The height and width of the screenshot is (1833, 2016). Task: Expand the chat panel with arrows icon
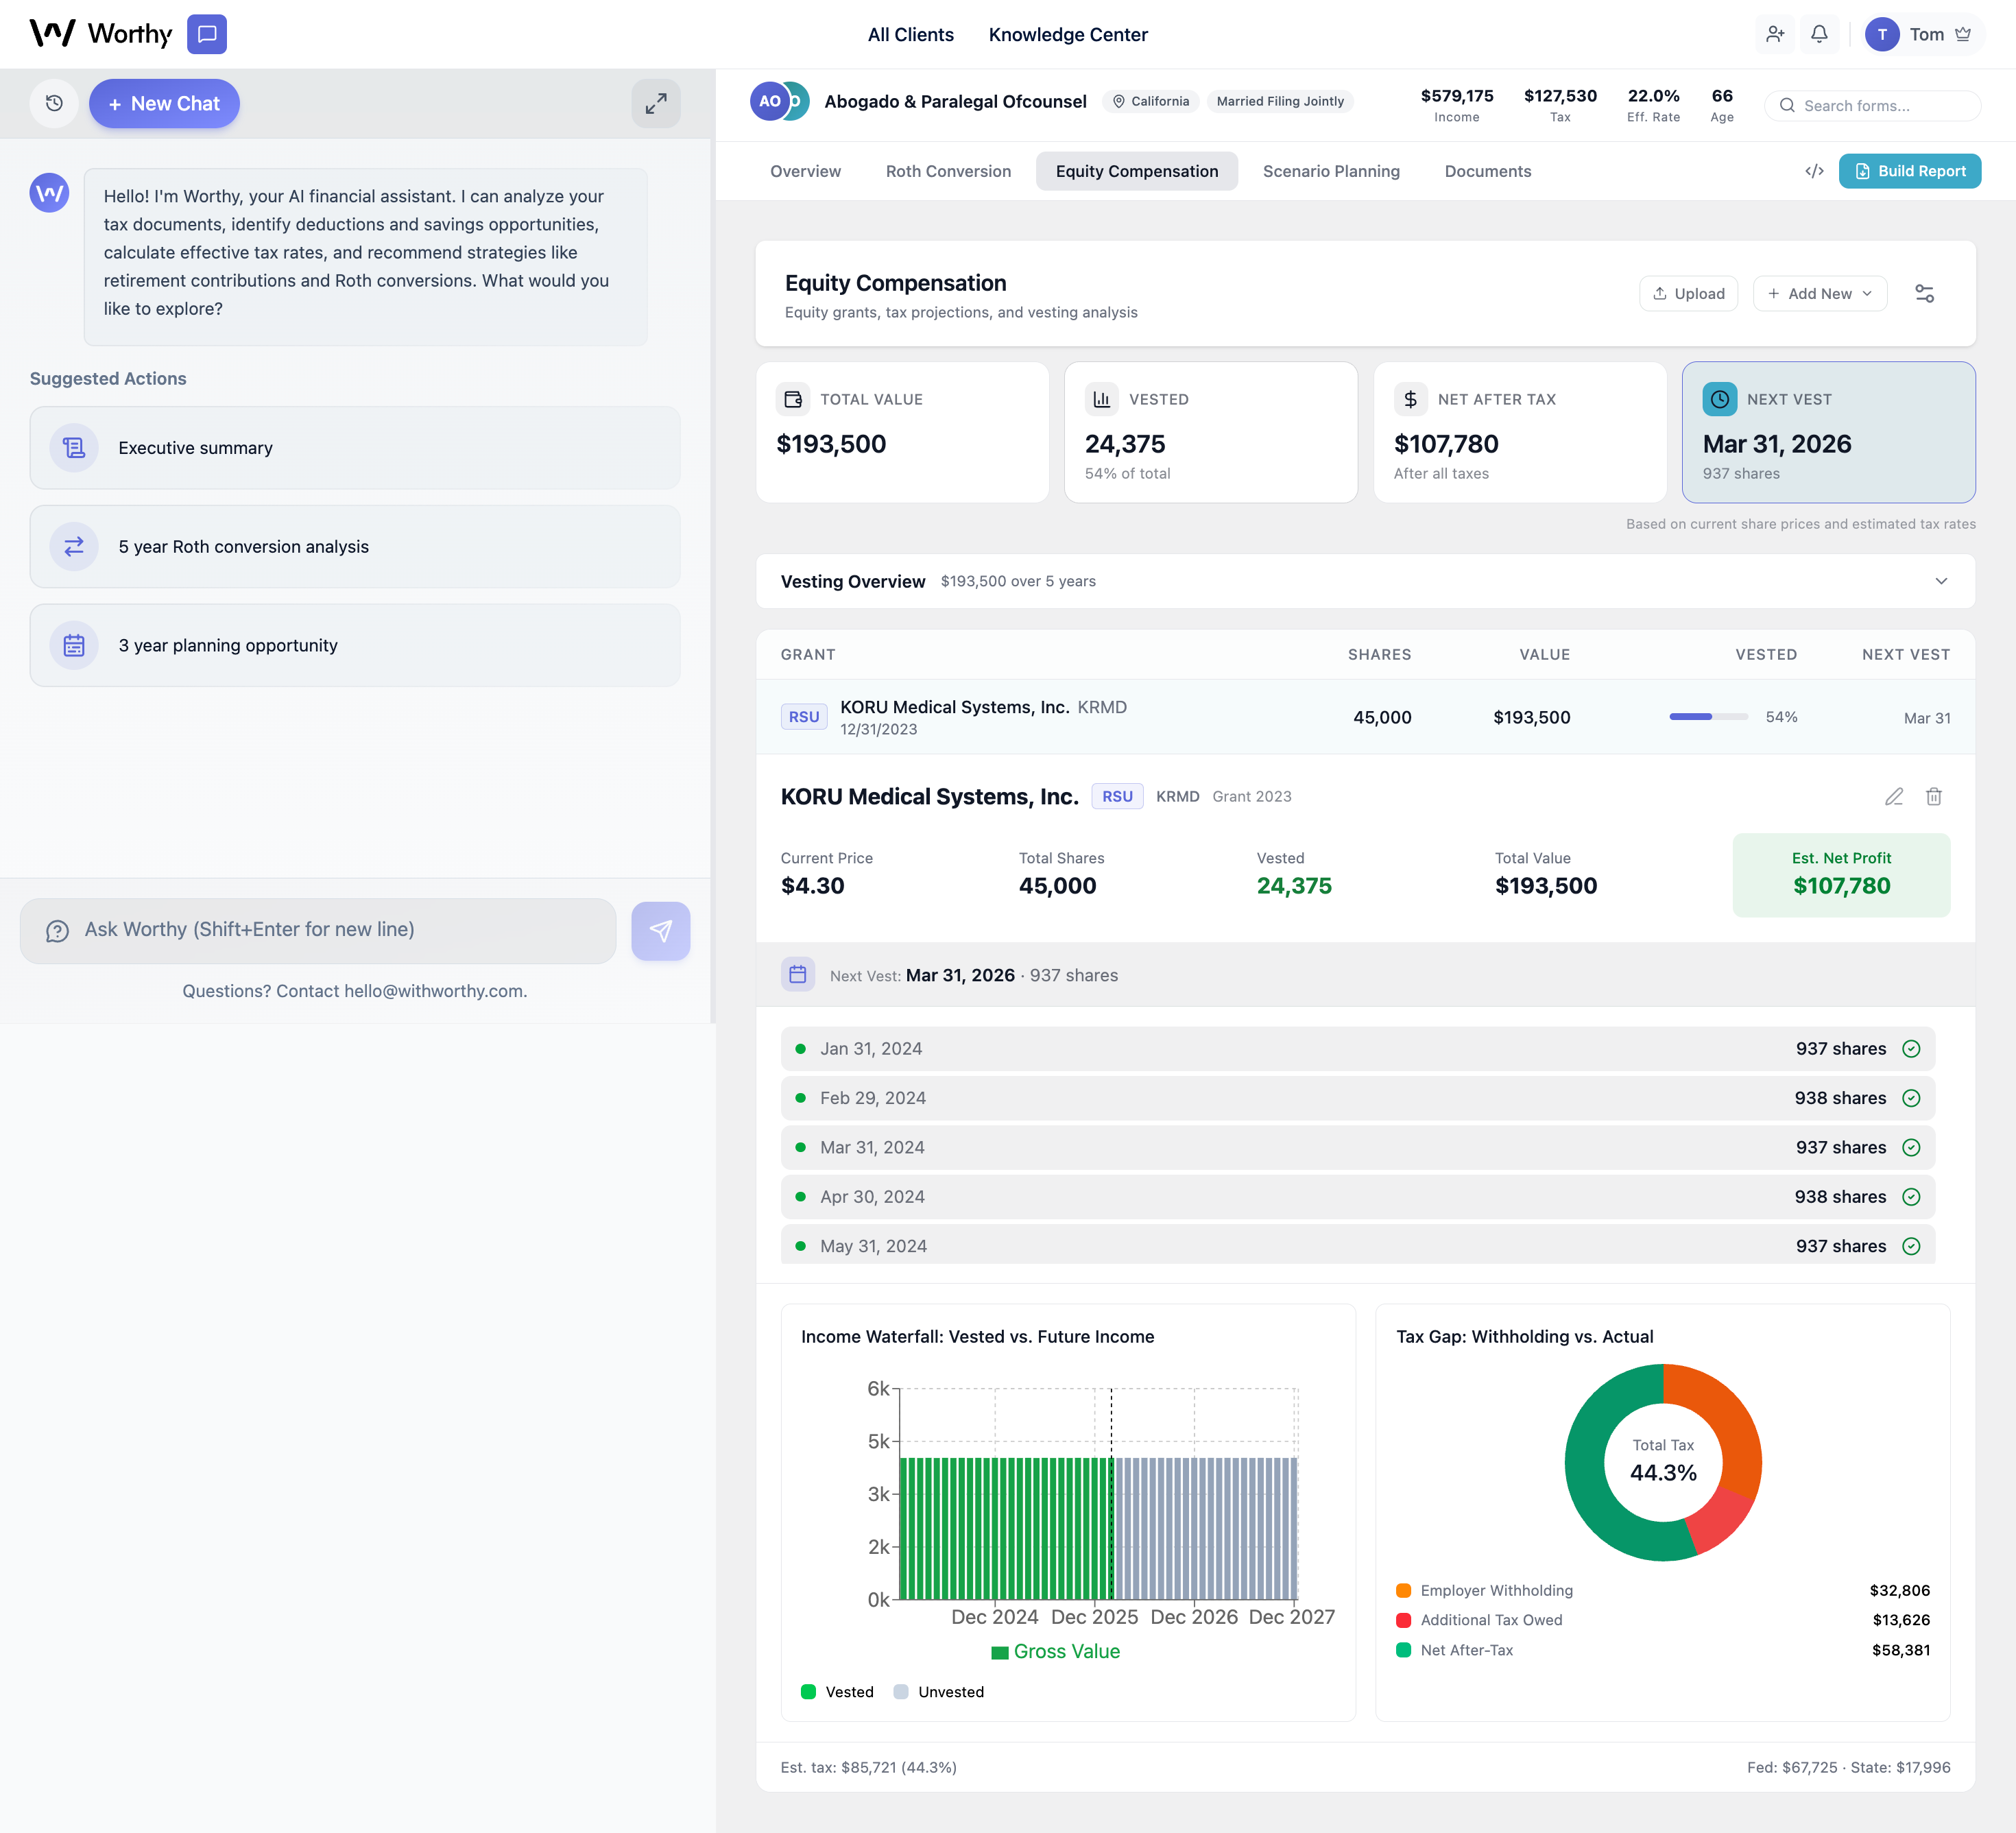(656, 103)
